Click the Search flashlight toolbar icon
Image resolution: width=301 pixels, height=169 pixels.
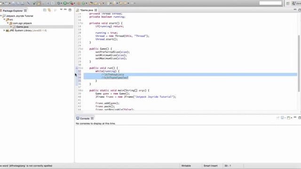tap(100, 3)
